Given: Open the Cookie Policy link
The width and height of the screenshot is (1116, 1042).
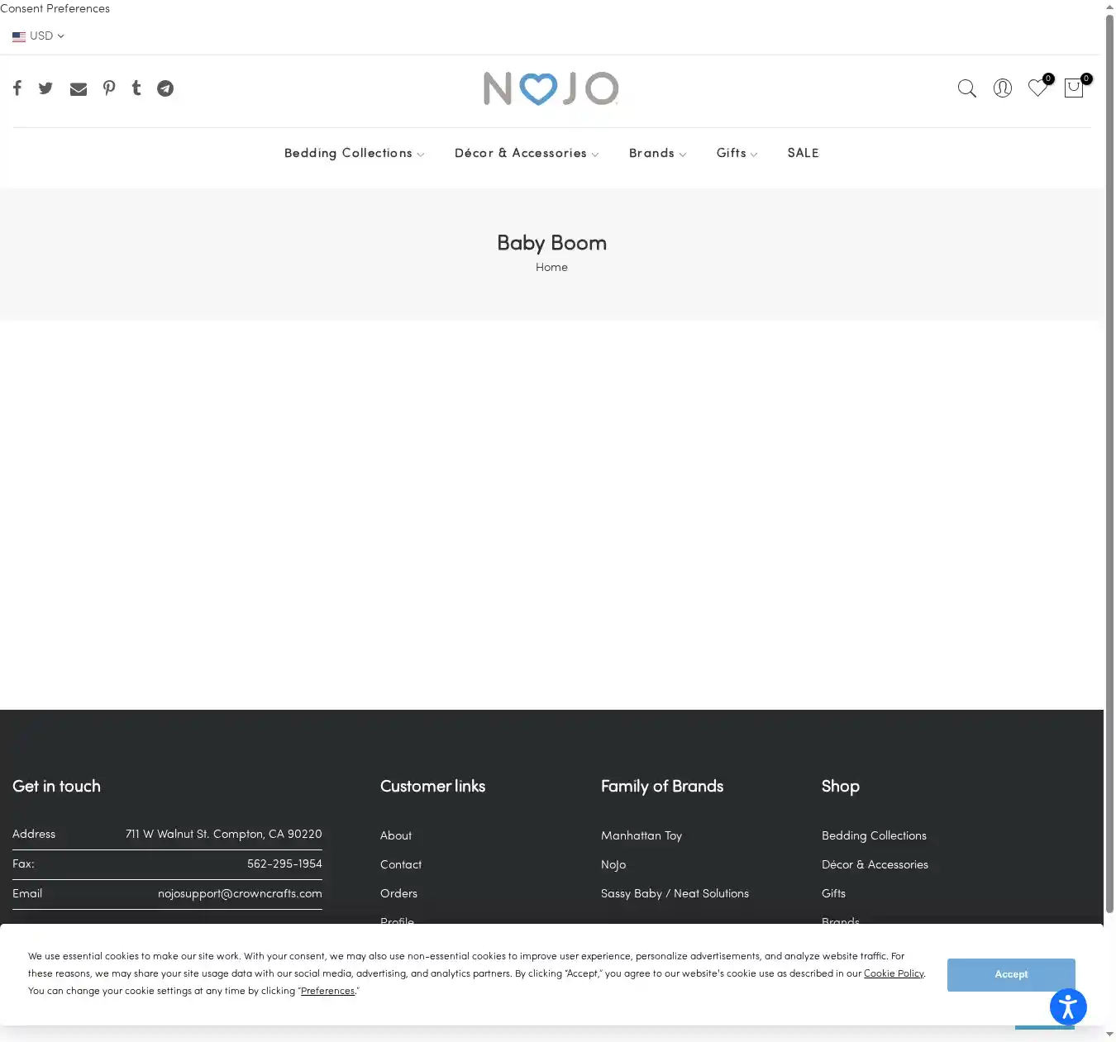Looking at the screenshot, I should [x=893, y=973].
